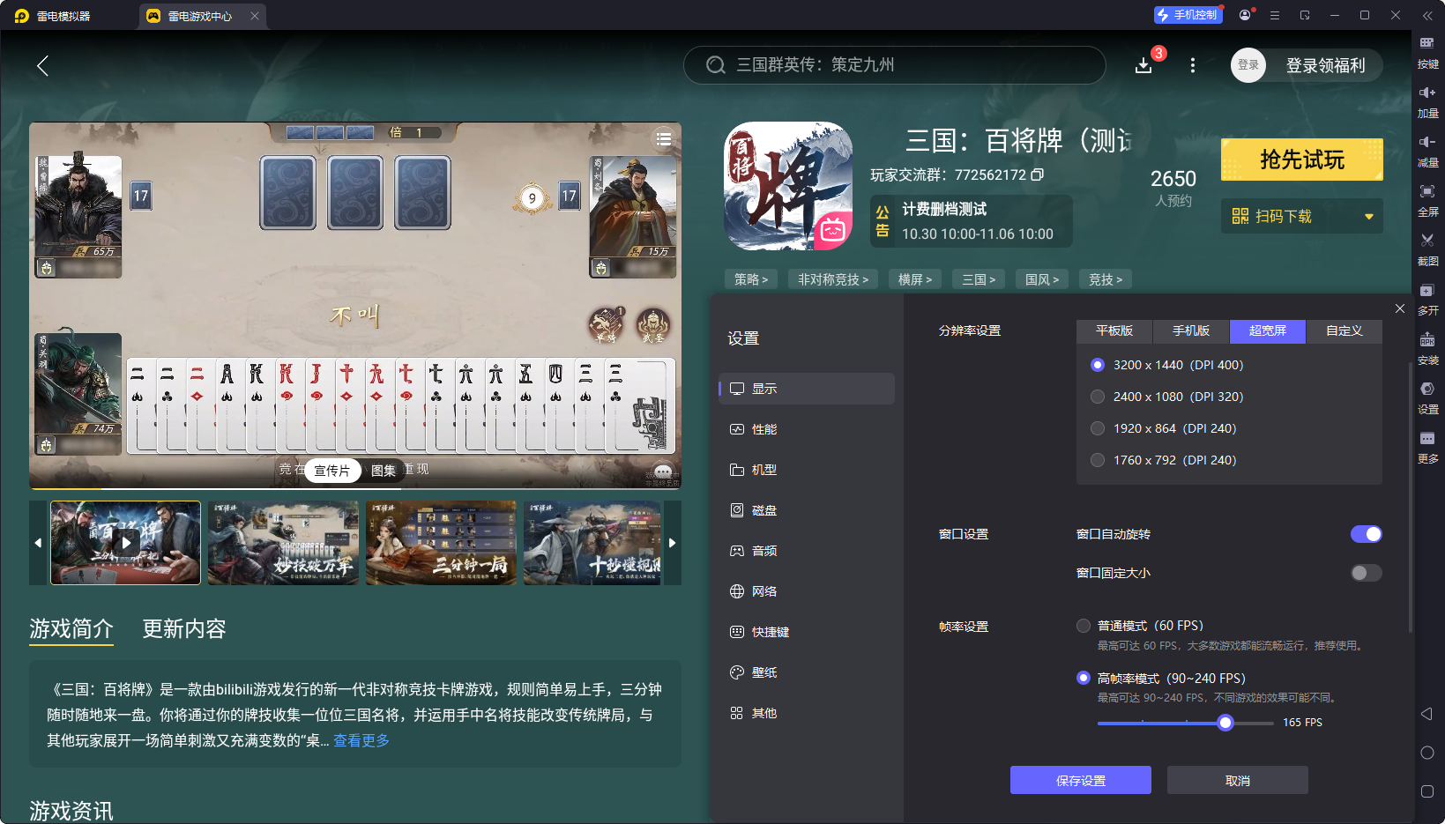The image size is (1445, 824).
Task: Adjust the 165 FPS frame rate slider
Action: 1225,723
